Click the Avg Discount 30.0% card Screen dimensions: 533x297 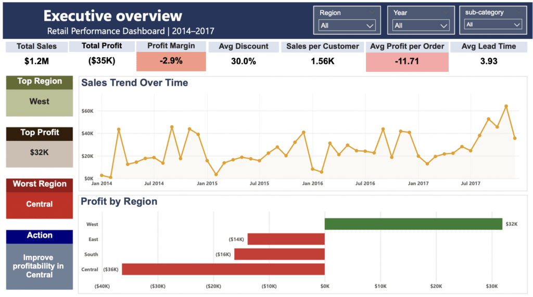click(x=243, y=61)
